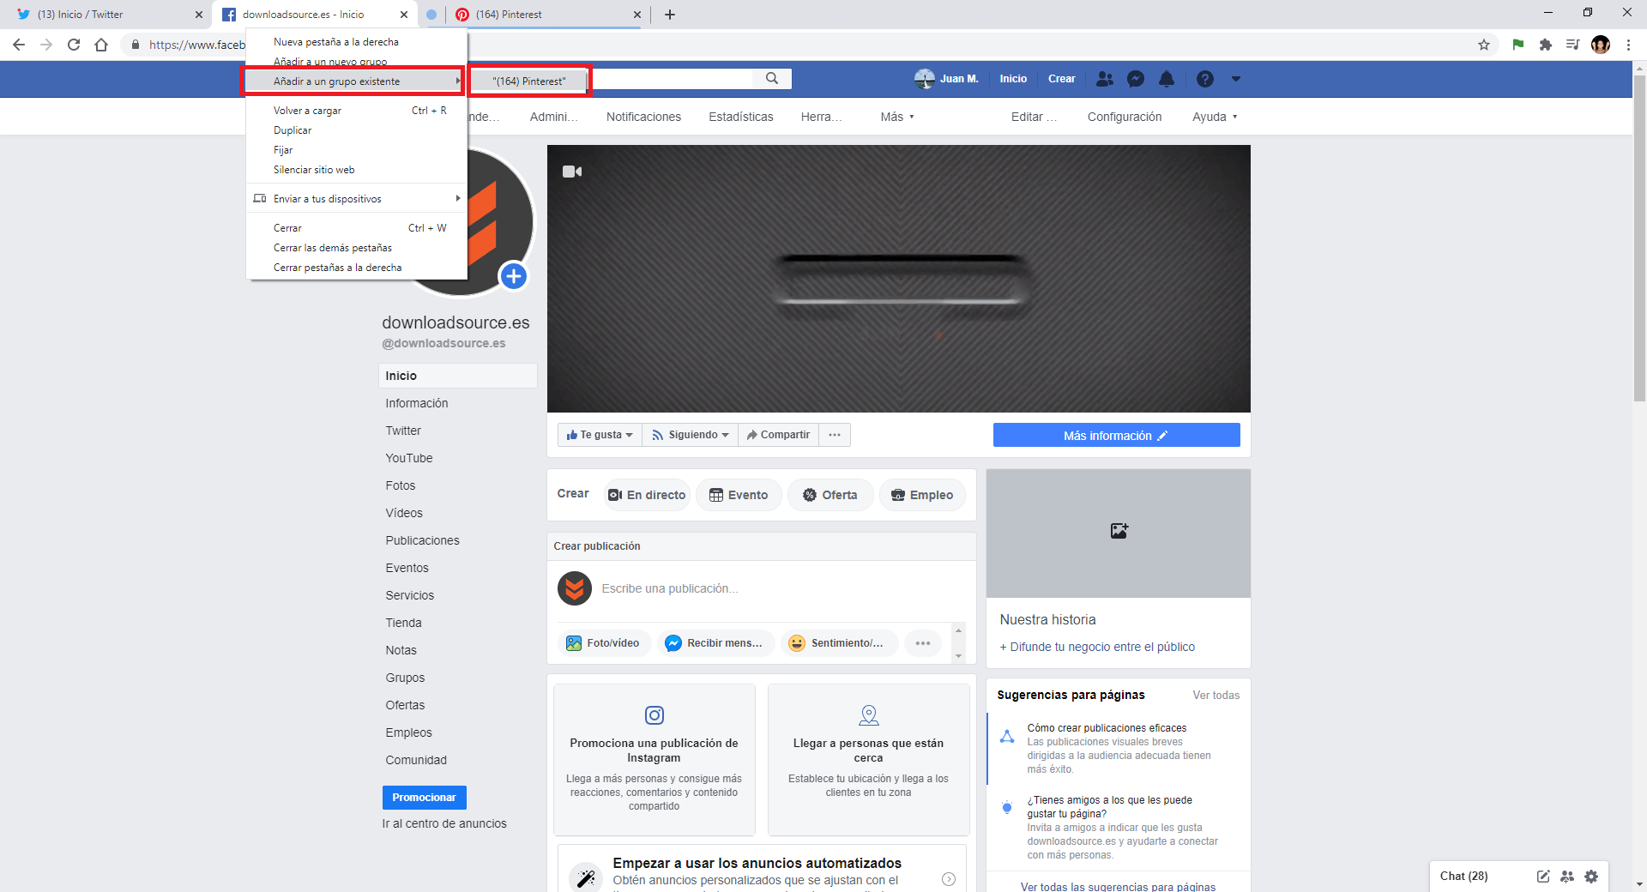Click the Empleo create button
The height and width of the screenshot is (892, 1647).
pos(922,495)
